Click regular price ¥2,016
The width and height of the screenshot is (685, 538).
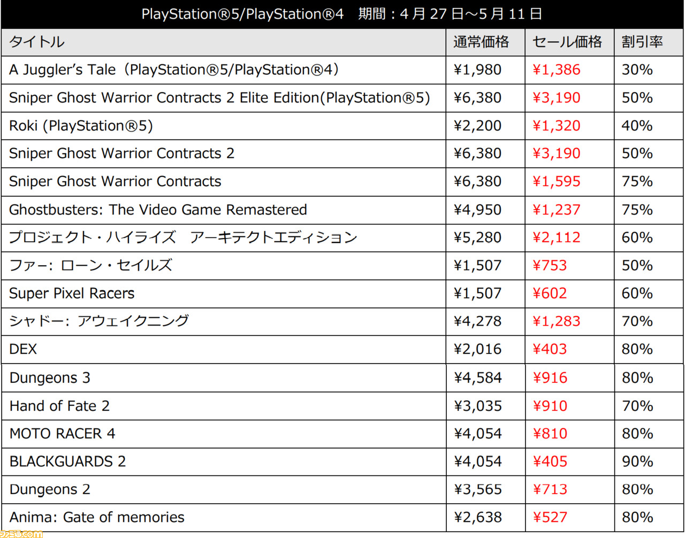(477, 349)
